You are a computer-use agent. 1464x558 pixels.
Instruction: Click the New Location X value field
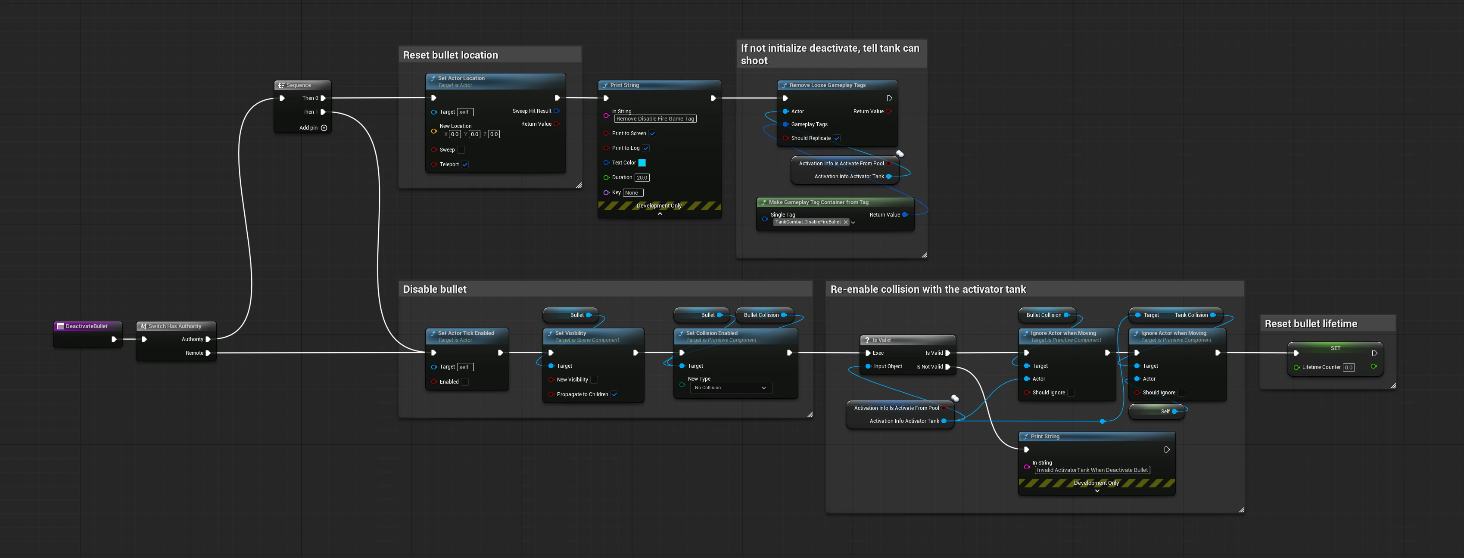point(455,135)
